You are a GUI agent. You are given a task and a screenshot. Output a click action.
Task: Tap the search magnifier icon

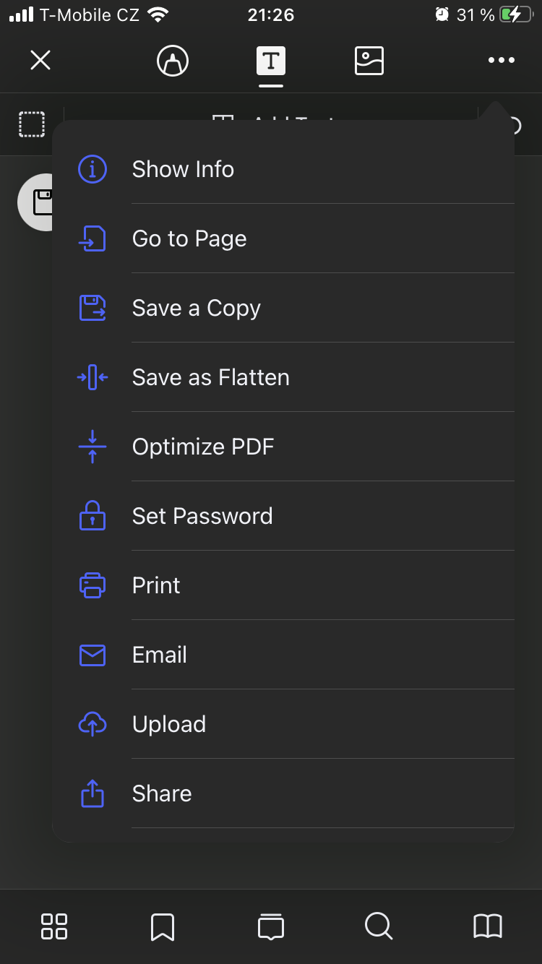[379, 926]
